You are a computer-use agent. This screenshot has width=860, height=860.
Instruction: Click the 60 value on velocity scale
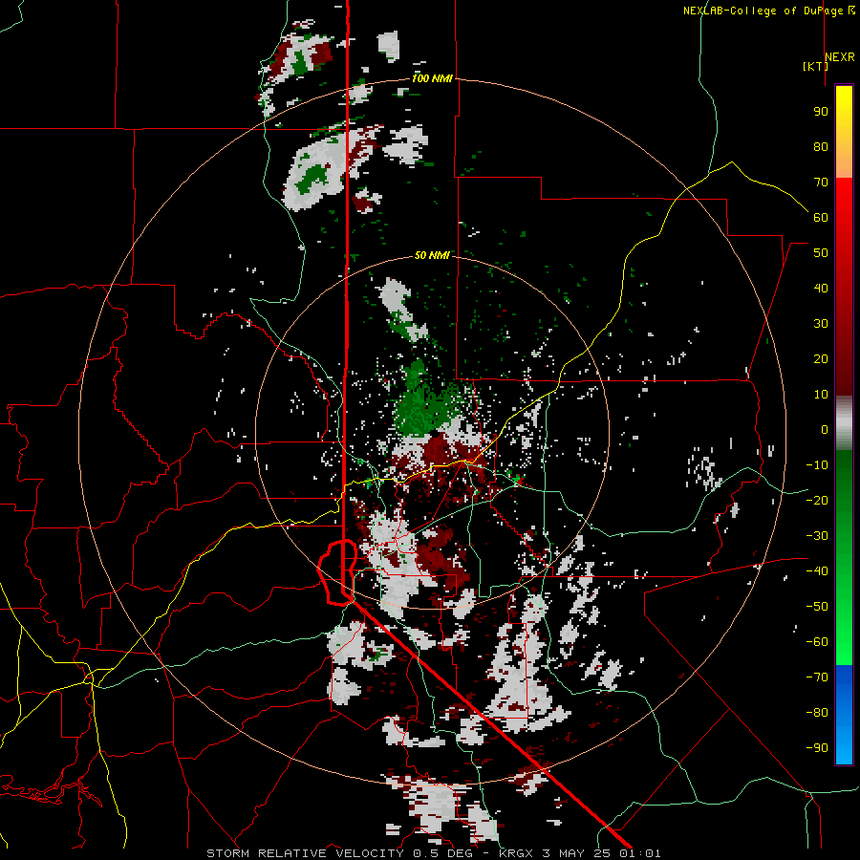(821, 217)
